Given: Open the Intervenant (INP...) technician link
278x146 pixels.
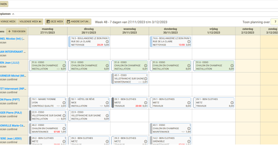Looking at the screenshot, I should coord(13,89).
